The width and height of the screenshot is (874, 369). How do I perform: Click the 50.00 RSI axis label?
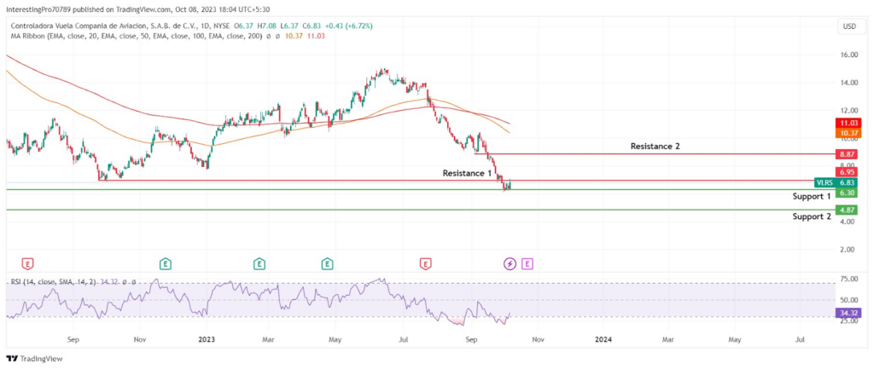tap(849, 299)
